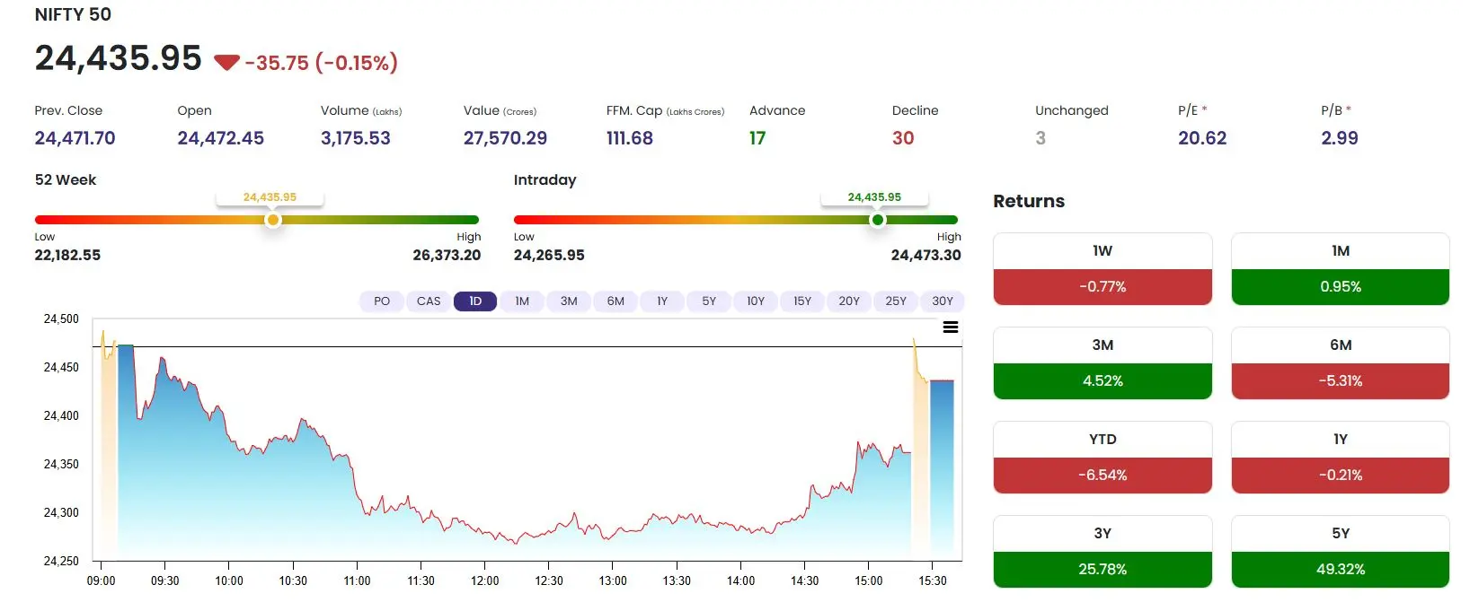Select the 1D chart range
Image resolution: width=1470 pixels, height=611 pixels.
coord(475,301)
